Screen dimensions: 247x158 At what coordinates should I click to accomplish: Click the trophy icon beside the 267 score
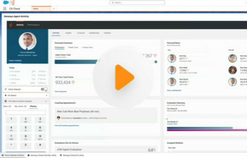(x=155, y=55)
